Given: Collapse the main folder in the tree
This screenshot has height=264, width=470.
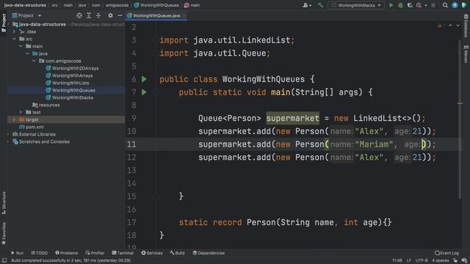Looking at the screenshot, I should point(21,46).
